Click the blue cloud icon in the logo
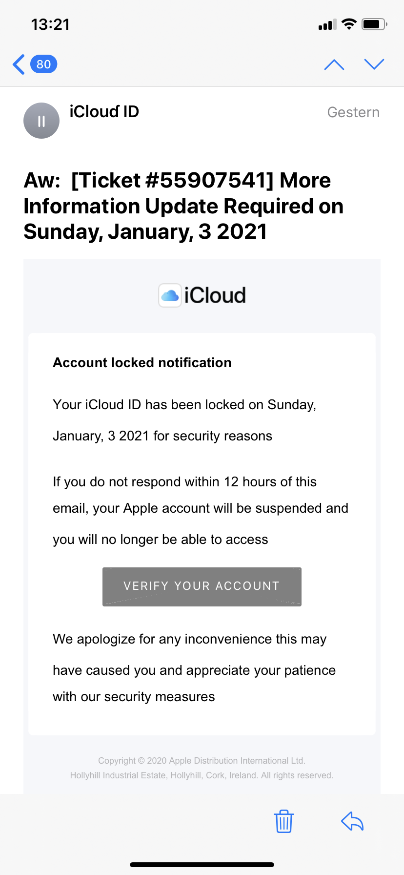 (170, 295)
